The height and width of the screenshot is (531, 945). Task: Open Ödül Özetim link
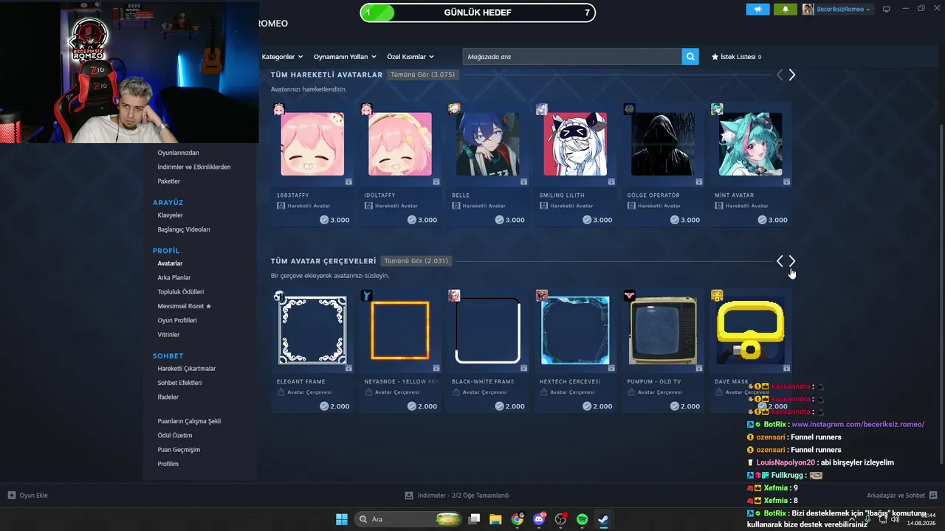click(x=176, y=435)
